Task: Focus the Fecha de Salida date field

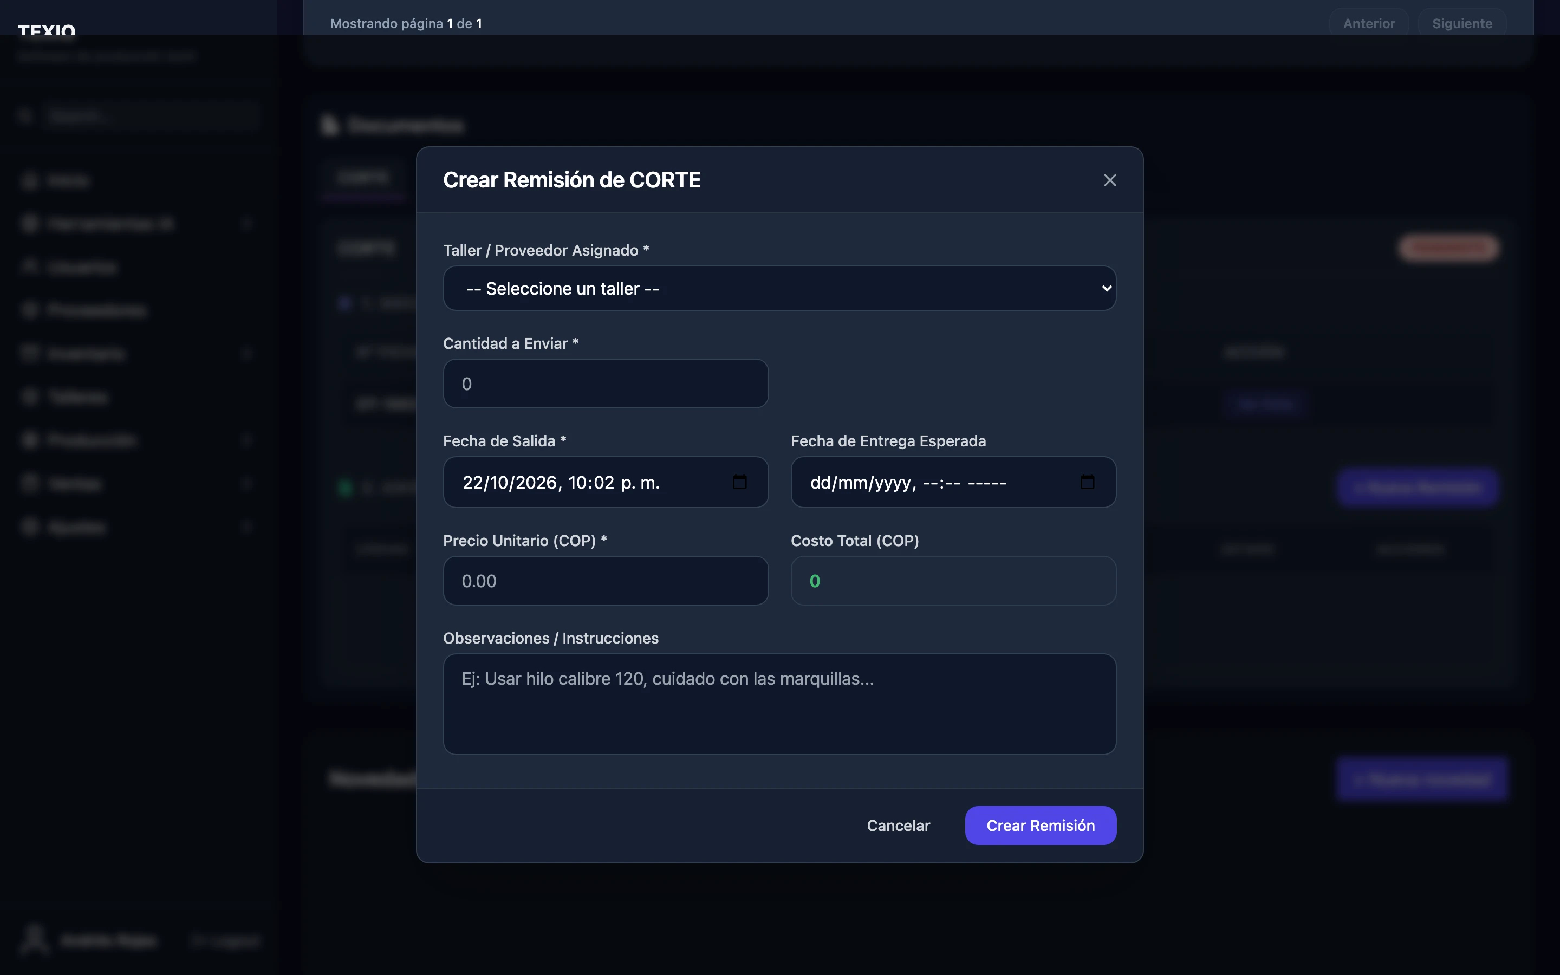Action: (605, 482)
